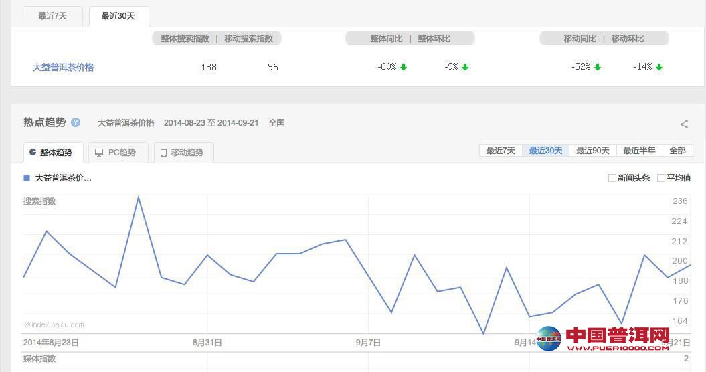Click the date range 2014-08-23 至 2014-09-21
The height and width of the screenshot is (372, 706).
(x=211, y=123)
